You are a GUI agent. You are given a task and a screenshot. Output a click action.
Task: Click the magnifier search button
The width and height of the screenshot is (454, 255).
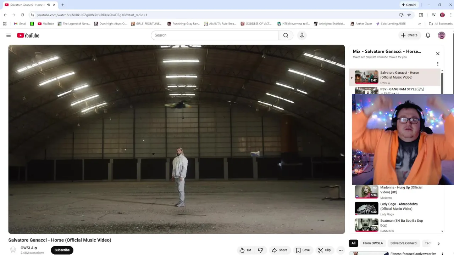286,35
